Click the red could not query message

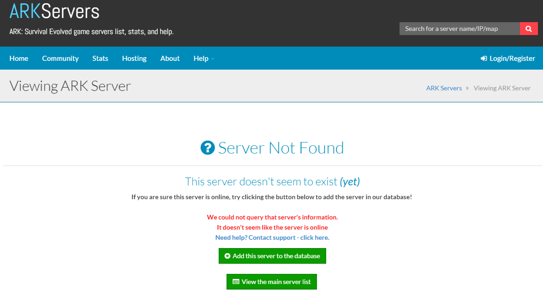(272, 217)
